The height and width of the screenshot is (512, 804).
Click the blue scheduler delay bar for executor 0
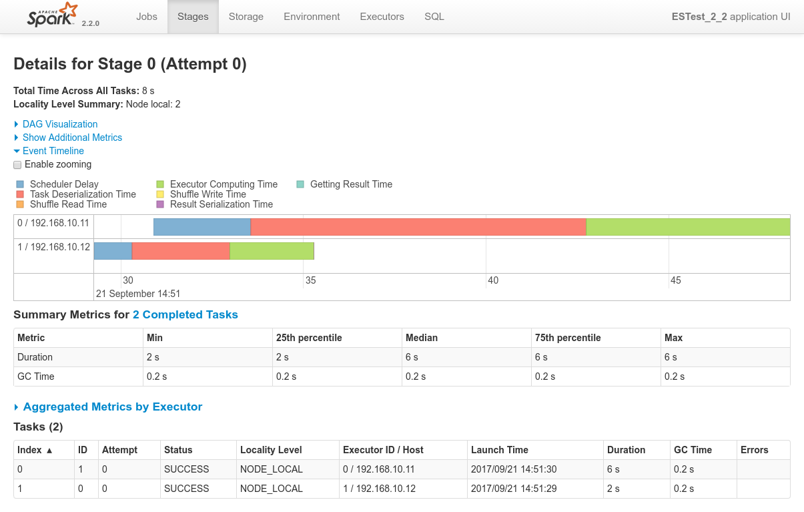click(x=202, y=227)
